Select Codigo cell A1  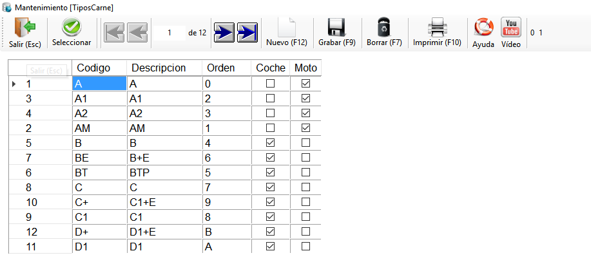(99, 98)
